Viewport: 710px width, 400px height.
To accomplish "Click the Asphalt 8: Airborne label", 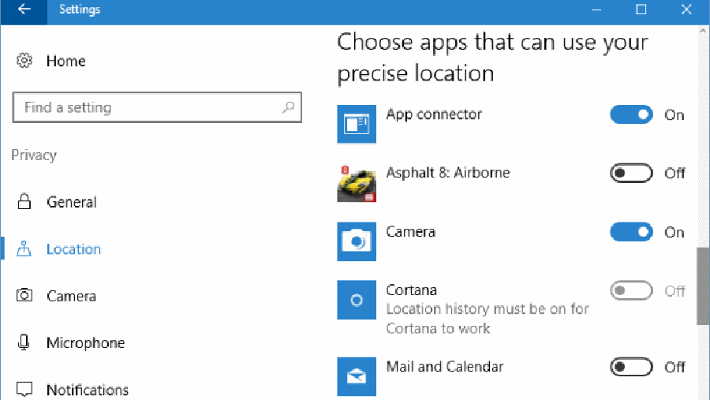I will click(448, 173).
